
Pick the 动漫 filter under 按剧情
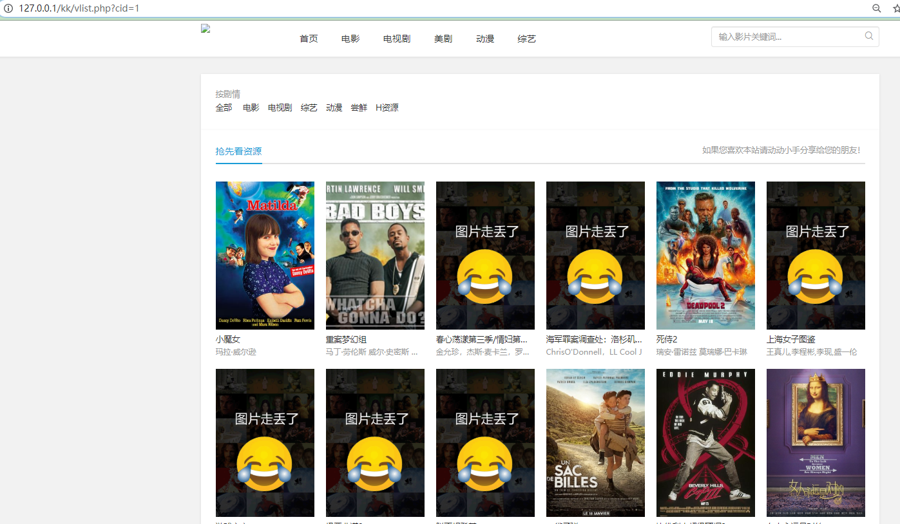coord(334,108)
